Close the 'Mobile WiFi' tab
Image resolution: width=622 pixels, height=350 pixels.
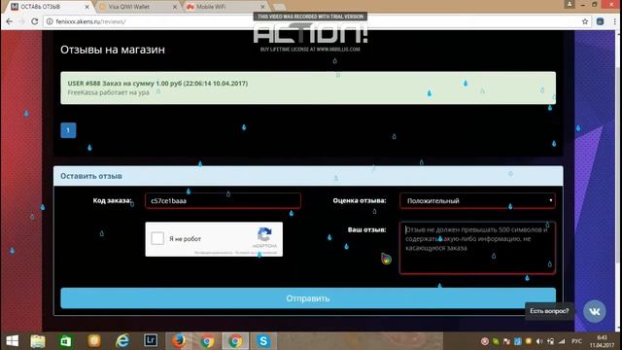tap(262, 7)
